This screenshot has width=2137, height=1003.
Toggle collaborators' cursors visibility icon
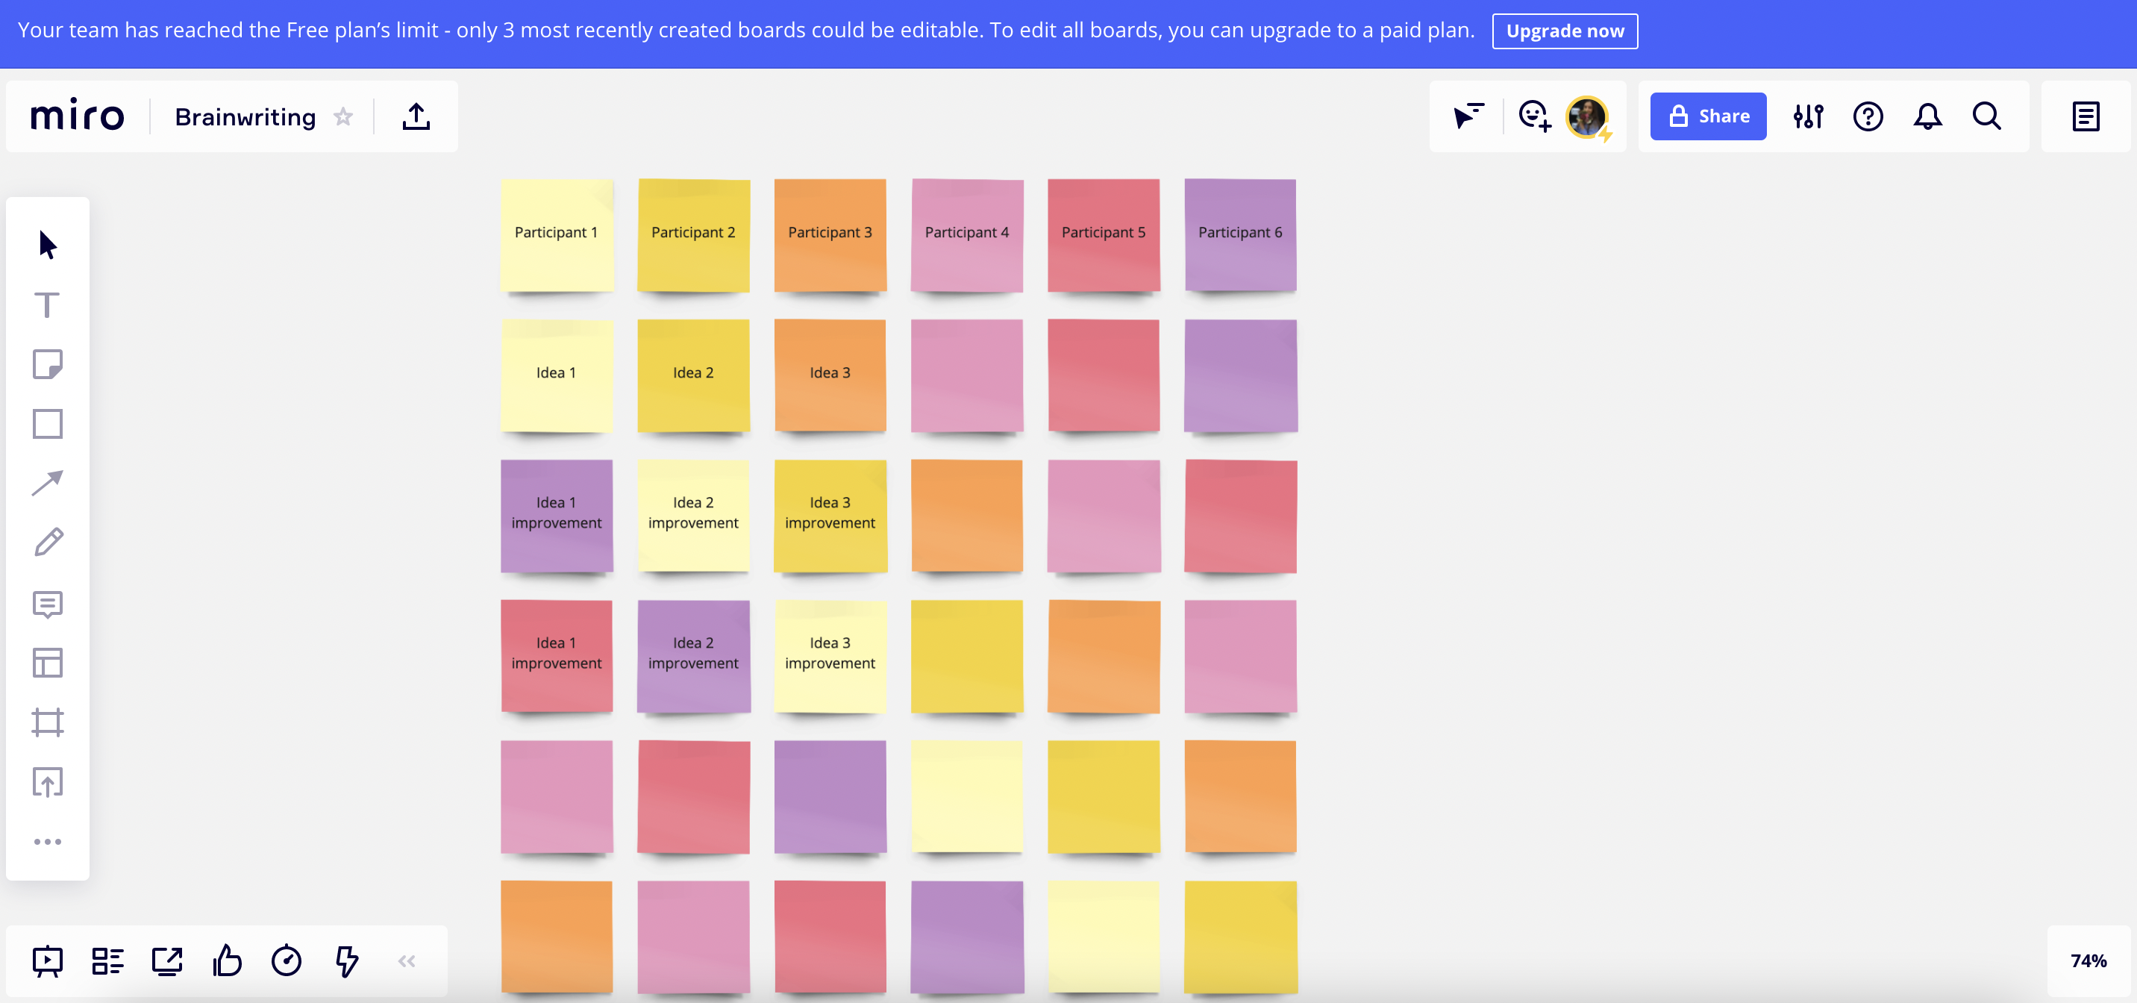pyautogui.click(x=1468, y=116)
